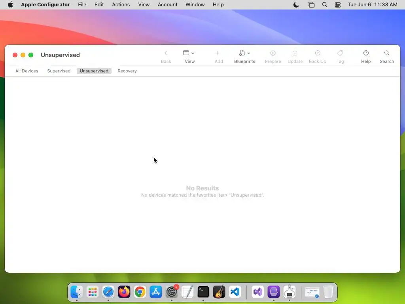Click the Back Up toolbar icon
Screen dimensions: 405x304
click(318, 53)
